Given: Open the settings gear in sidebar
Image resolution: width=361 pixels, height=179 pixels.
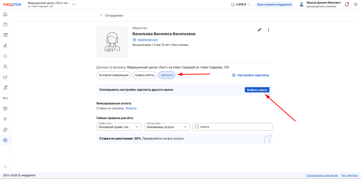Looking at the screenshot, I should coord(5,140).
